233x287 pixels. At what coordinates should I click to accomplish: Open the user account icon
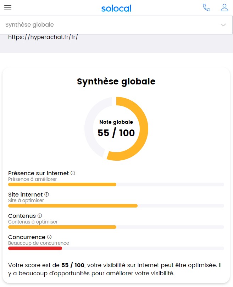click(224, 7)
